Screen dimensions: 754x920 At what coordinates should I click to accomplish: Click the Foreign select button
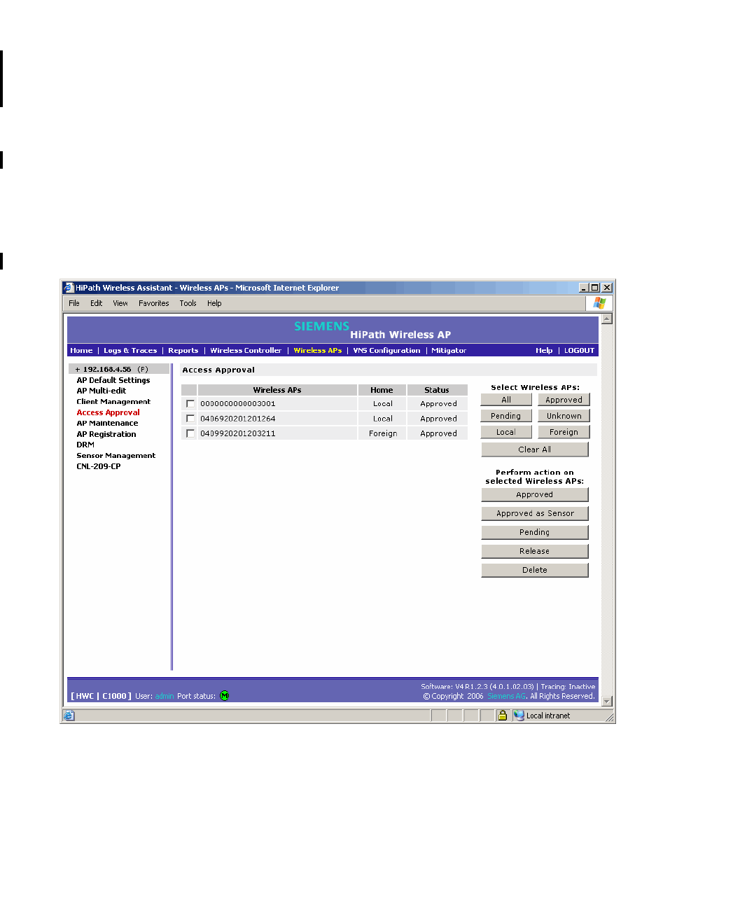(x=564, y=432)
